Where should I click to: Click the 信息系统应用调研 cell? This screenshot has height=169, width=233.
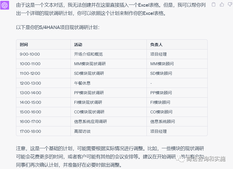(90, 122)
